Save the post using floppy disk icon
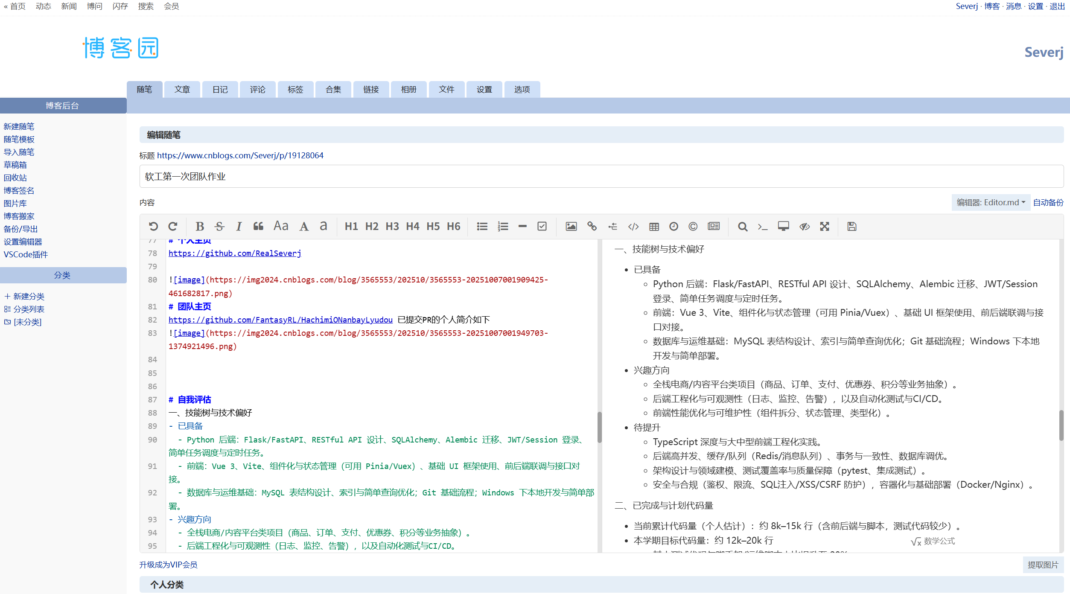 [852, 227]
